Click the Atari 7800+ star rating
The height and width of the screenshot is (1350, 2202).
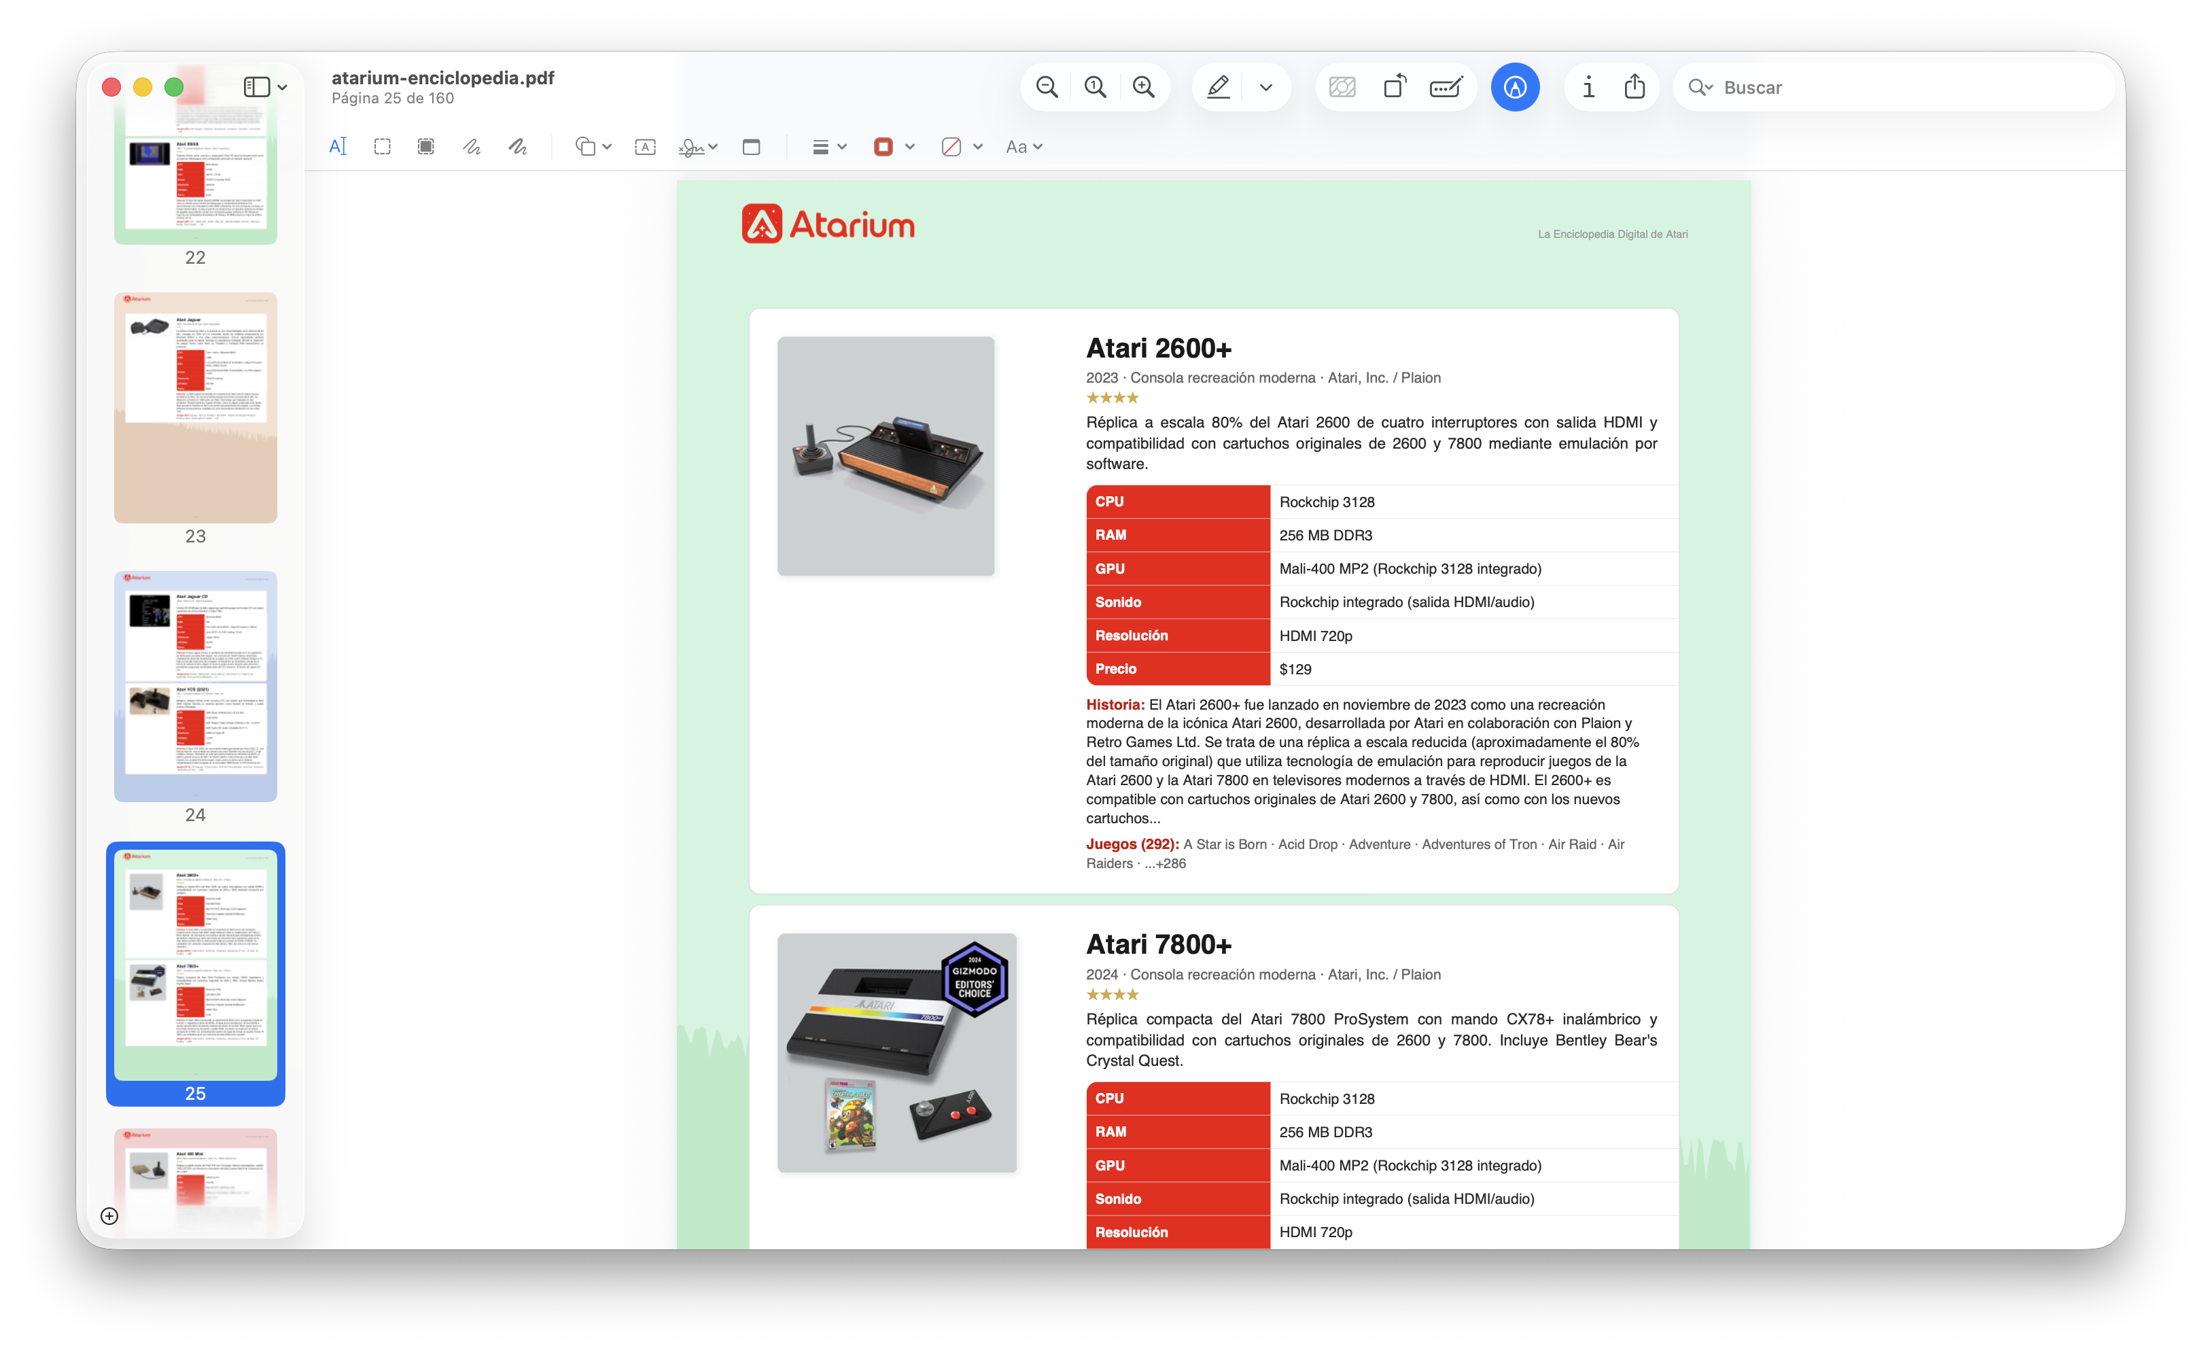point(1112,994)
